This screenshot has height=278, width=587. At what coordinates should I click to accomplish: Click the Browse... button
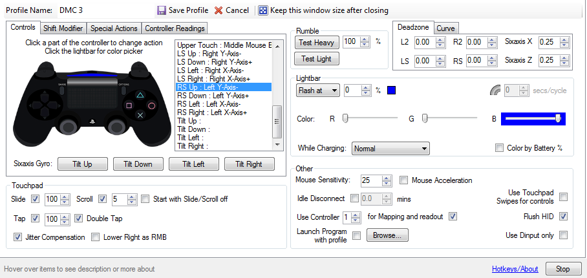click(387, 235)
